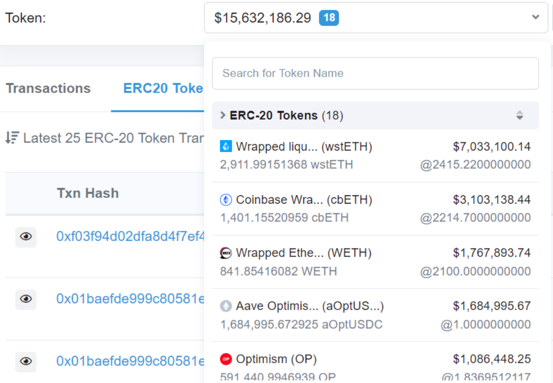Preview transaction 0xf03f94d02dfa8d4f7ef4 via eye icon
The image size is (553, 383).
point(26,237)
